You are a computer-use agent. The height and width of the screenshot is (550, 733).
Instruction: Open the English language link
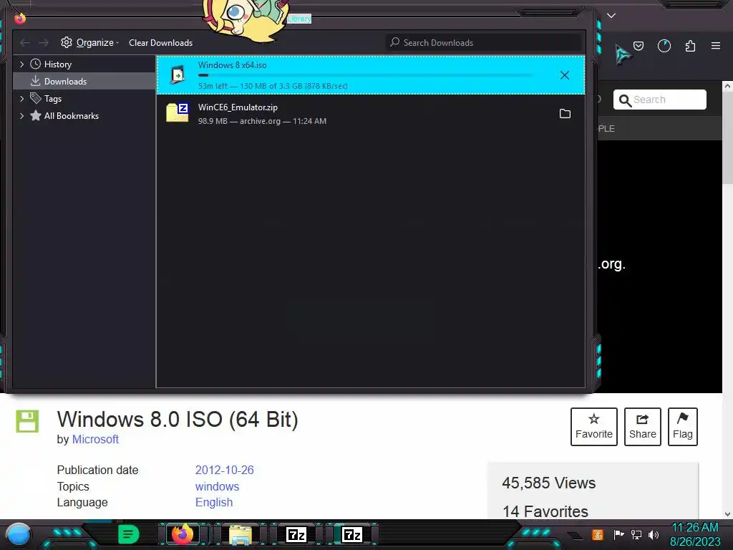point(213,502)
